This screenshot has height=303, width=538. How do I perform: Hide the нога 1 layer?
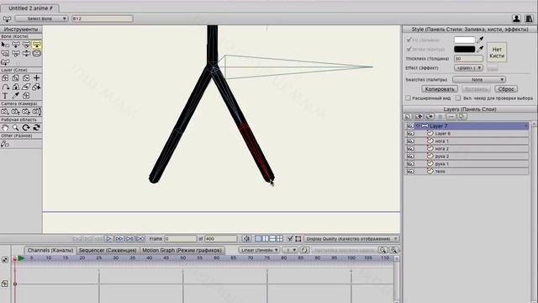point(410,141)
